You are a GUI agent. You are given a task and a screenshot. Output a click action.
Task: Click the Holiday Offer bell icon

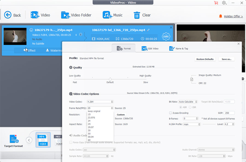coord(220,16)
